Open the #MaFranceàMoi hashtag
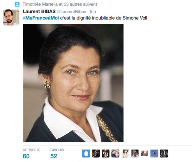This screenshot has height=162, width=195. (x=41, y=18)
